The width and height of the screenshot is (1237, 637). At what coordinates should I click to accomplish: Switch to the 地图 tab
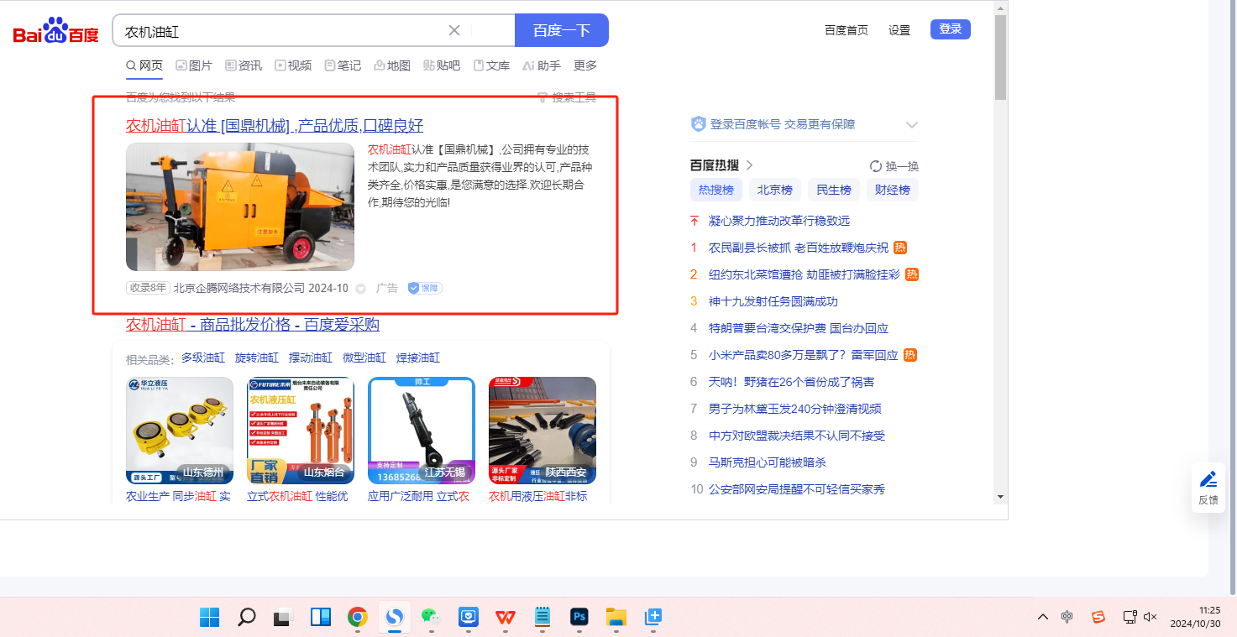click(x=392, y=65)
